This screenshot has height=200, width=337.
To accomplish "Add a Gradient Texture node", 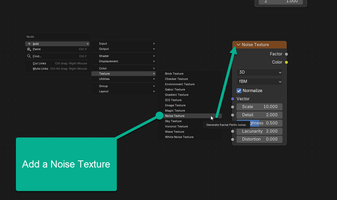I will point(190,95).
